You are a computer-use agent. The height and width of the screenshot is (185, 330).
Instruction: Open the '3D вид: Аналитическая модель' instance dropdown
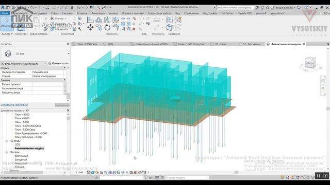[24, 64]
